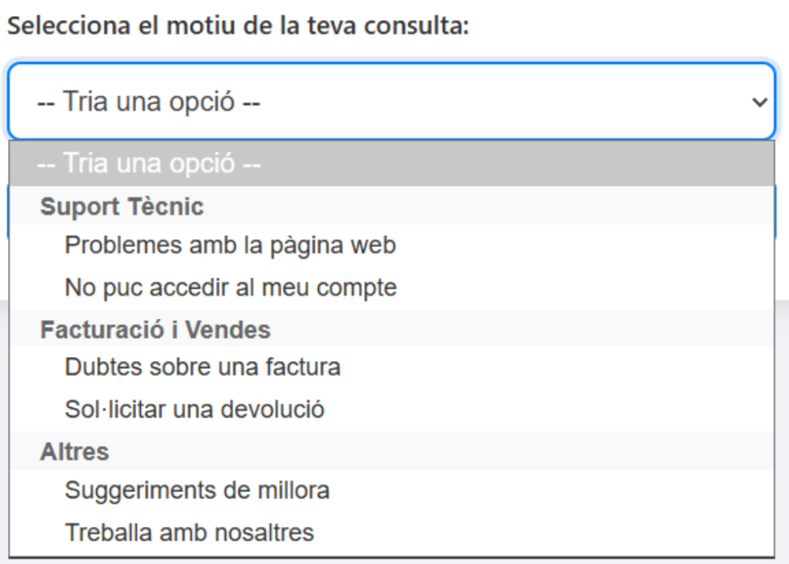Choose 'Sol·licitar una devolució'
789x564 pixels.
click(194, 409)
